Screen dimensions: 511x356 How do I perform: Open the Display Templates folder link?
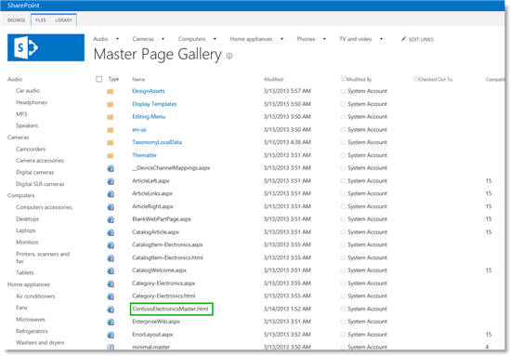[154, 104]
